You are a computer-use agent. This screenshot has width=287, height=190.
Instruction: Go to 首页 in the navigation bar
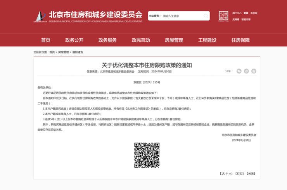pos(45,40)
